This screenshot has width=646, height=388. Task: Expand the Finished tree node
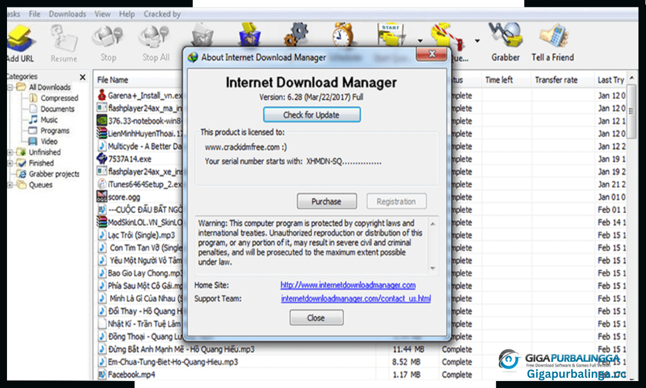pos(10,163)
